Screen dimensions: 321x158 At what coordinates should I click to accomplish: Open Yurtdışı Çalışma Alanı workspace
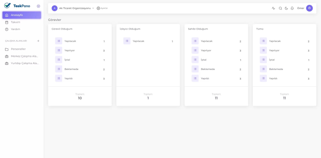tap(22, 63)
